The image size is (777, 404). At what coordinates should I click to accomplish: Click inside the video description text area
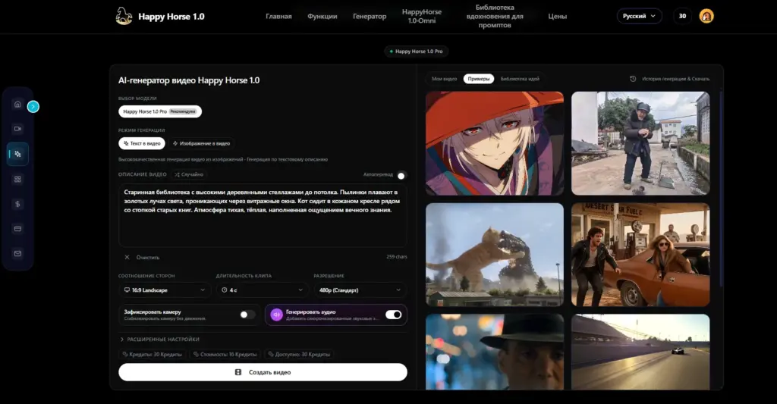click(x=263, y=215)
